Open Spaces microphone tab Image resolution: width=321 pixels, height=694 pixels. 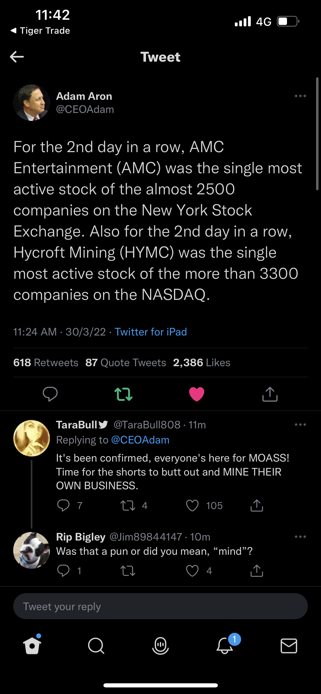click(x=161, y=646)
